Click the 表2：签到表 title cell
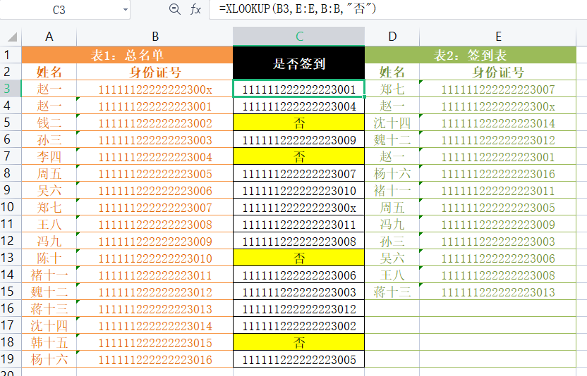 pos(470,55)
